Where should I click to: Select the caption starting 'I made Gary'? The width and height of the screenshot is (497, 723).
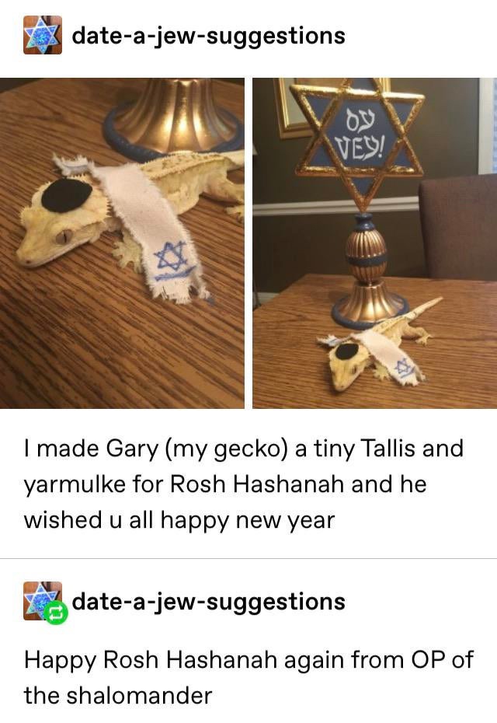pos(244,484)
